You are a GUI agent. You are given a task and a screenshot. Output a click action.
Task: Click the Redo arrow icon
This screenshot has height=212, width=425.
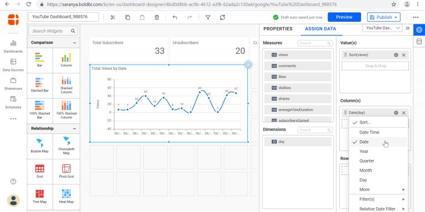click(x=189, y=17)
